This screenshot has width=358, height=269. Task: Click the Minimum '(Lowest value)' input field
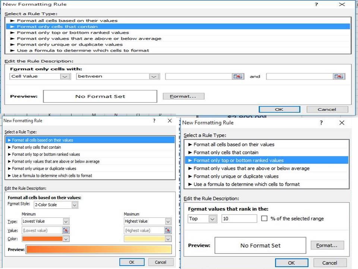point(42,231)
